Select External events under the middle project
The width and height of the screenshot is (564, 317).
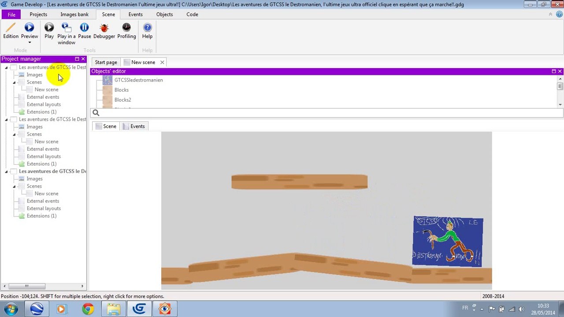pyautogui.click(x=43, y=149)
